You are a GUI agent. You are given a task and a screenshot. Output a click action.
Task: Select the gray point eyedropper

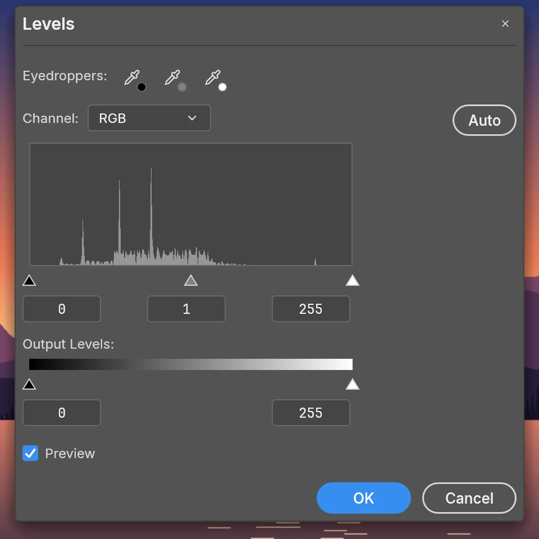175,80
